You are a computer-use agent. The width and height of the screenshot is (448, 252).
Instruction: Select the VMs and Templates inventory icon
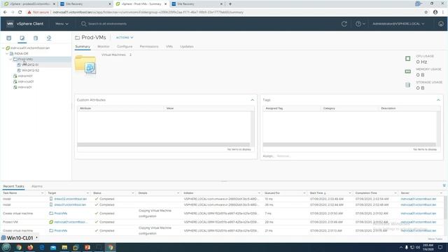(22, 38)
